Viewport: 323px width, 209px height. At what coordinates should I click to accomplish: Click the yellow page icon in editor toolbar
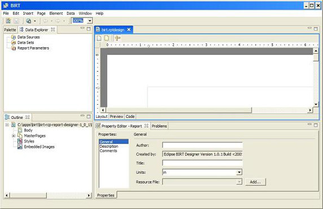(x=107, y=38)
